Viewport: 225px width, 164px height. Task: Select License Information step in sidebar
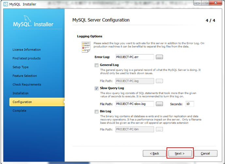(x=26, y=50)
